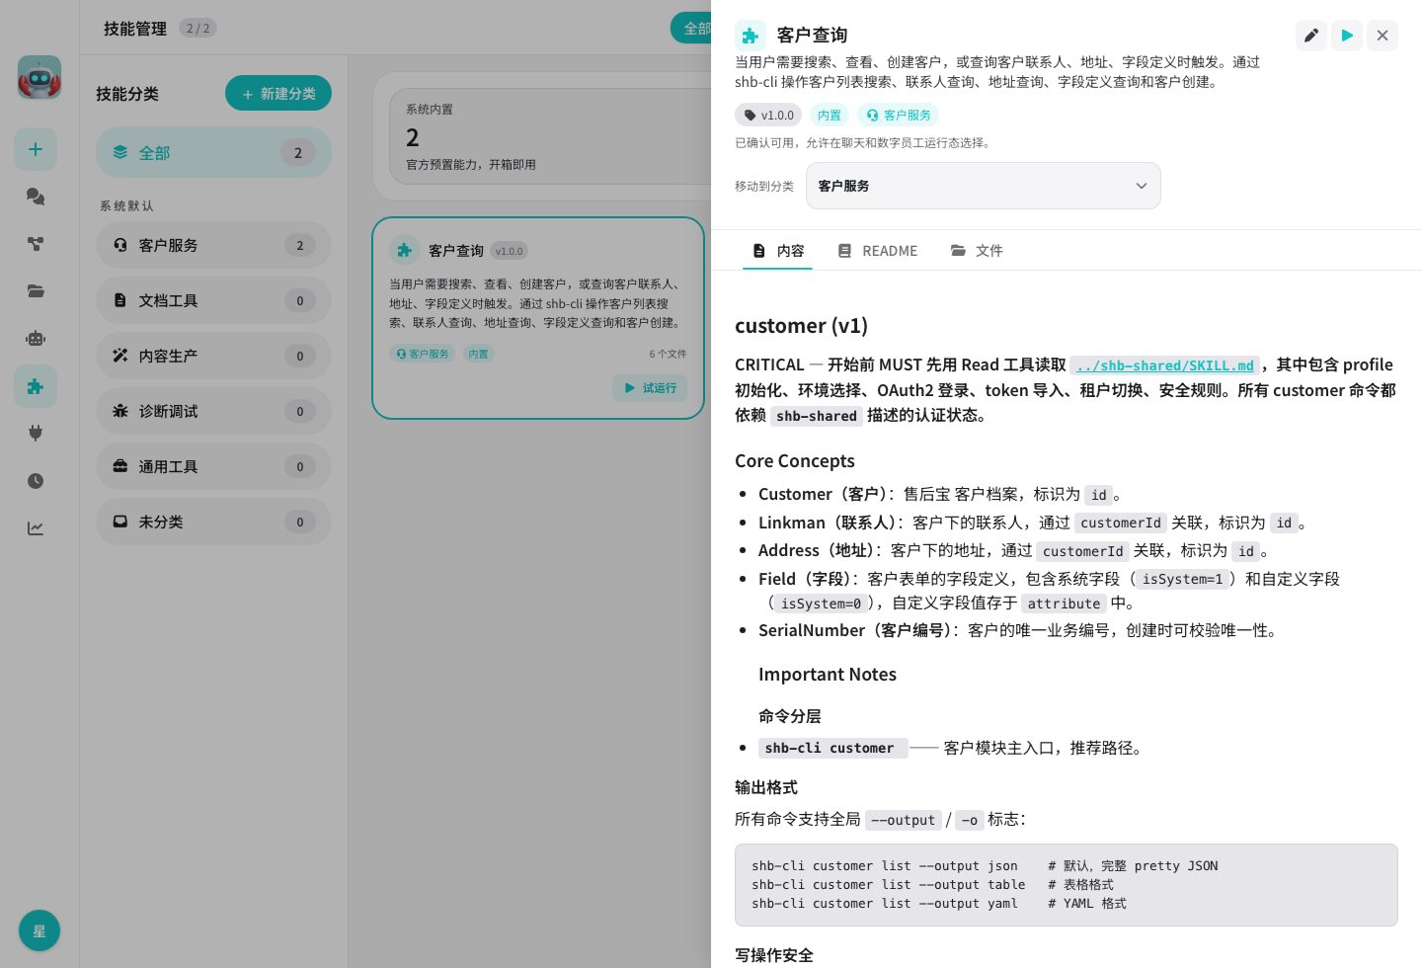Select the 内容生产 category row
1422x968 pixels.
click(213, 356)
